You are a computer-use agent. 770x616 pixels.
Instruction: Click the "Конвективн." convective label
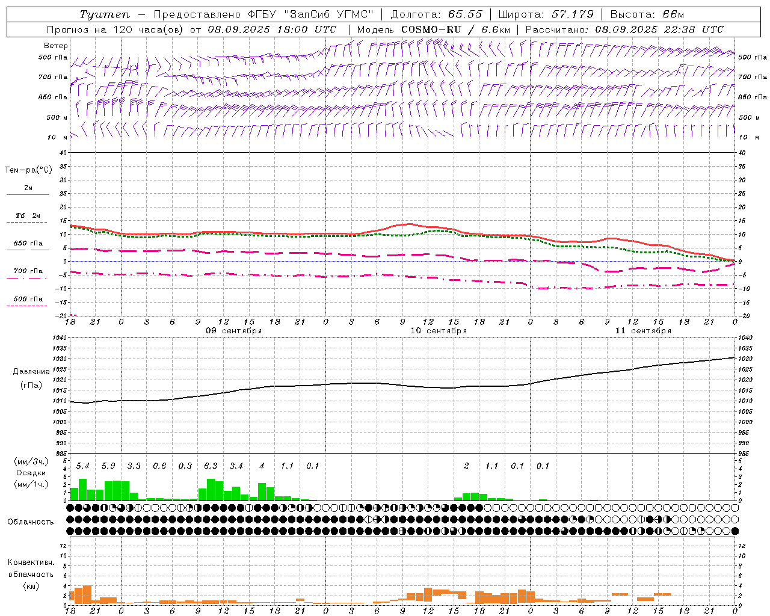tap(31, 562)
